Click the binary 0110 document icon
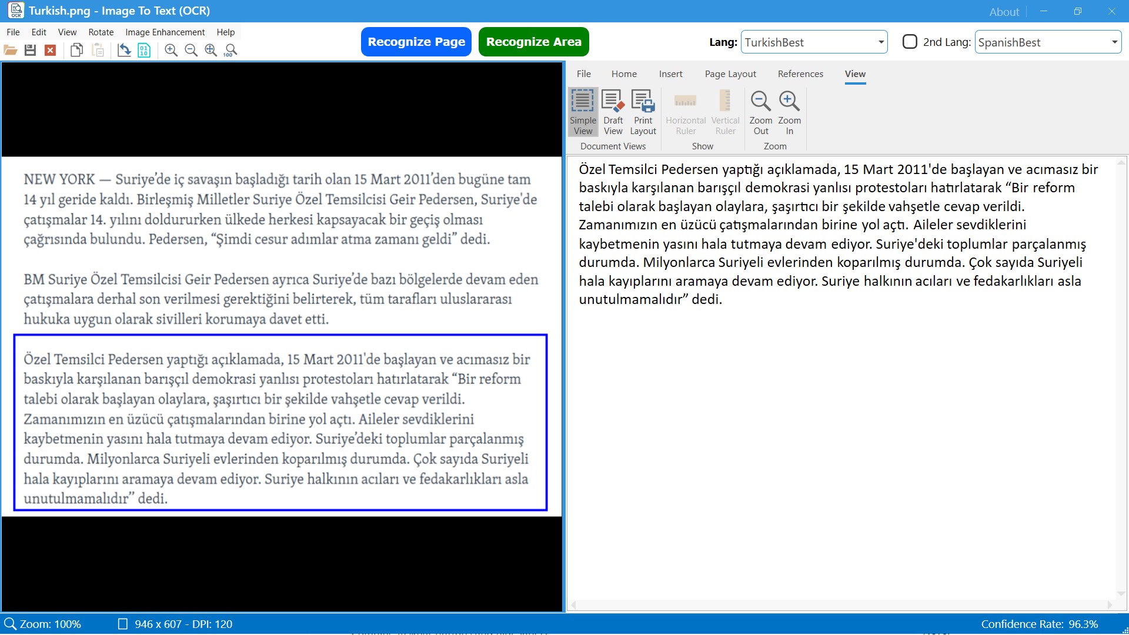This screenshot has height=635, width=1129. click(x=144, y=51)
